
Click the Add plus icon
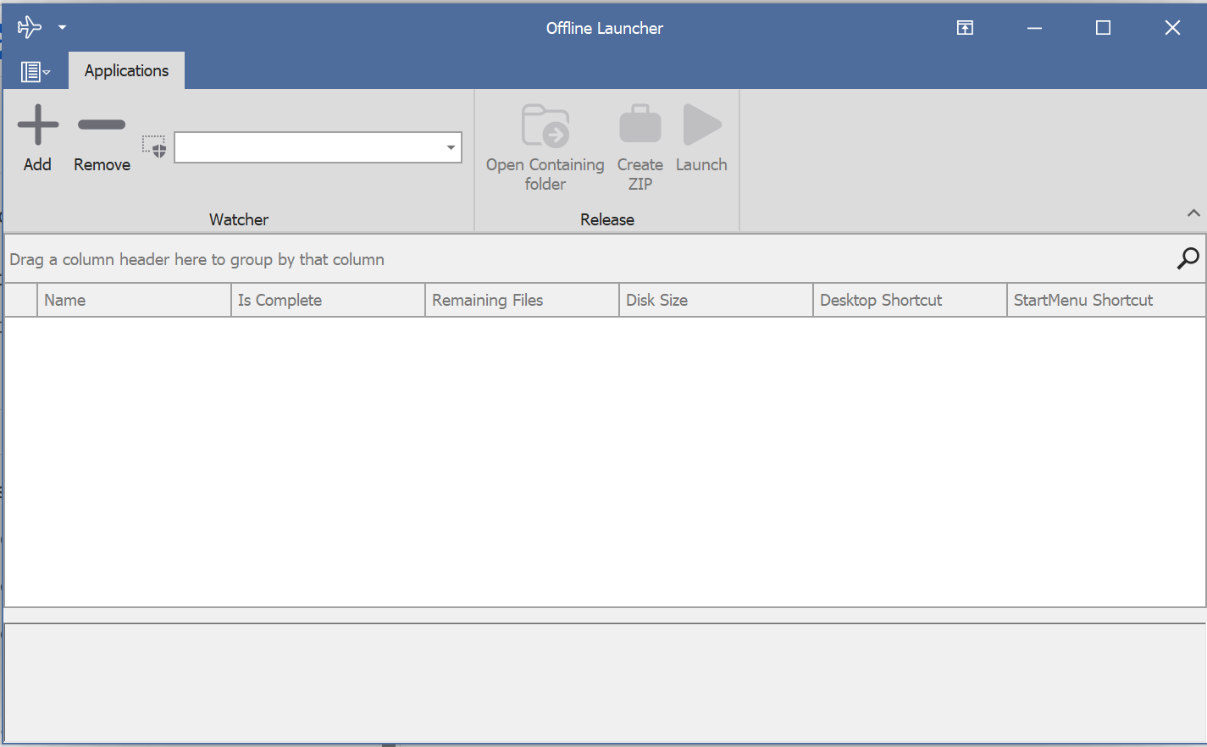coord(38,125)
